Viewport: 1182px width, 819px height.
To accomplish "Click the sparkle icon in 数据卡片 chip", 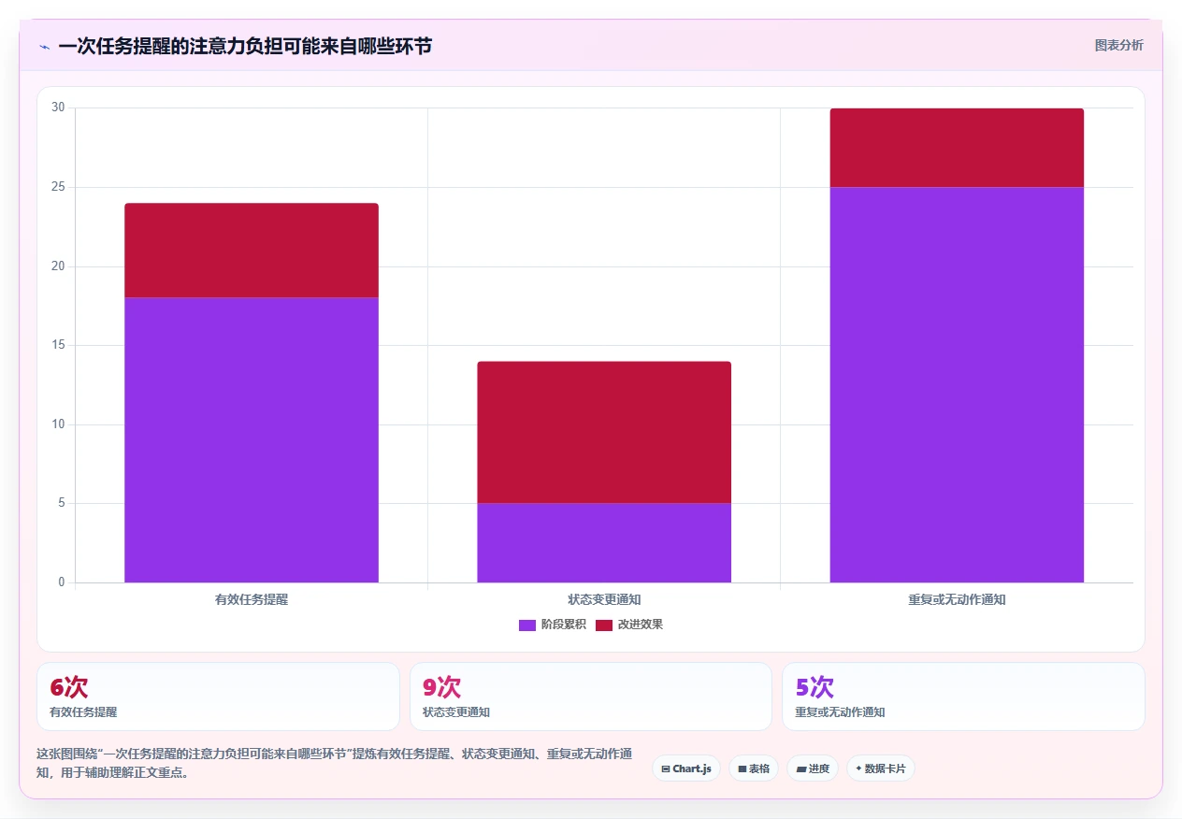I will (858, 769).
